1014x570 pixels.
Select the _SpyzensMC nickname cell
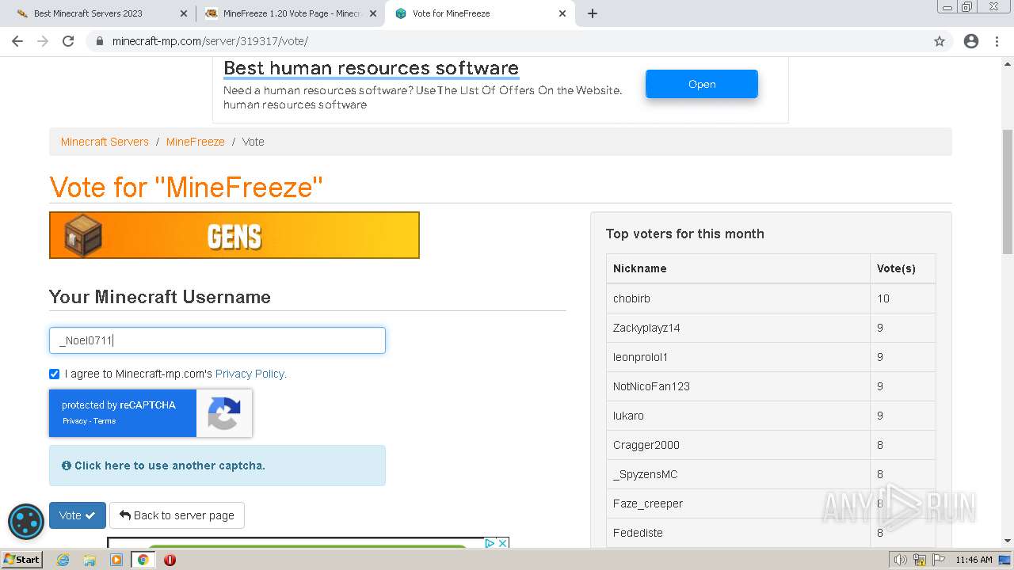coord(738,474)
